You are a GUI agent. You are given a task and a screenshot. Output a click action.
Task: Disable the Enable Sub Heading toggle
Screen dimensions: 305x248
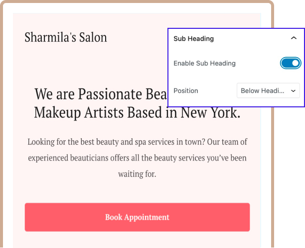click(x=291, y=63)
